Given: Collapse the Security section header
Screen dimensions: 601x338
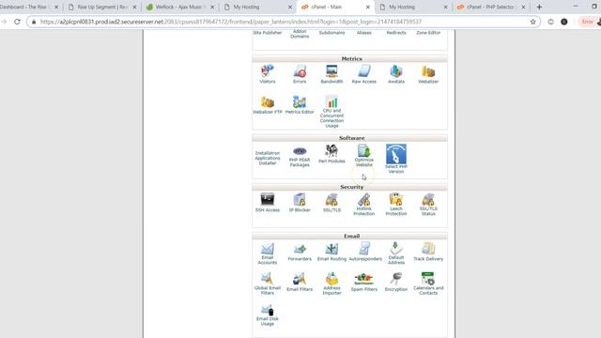Looking at the screenshot, I should 349,187.
